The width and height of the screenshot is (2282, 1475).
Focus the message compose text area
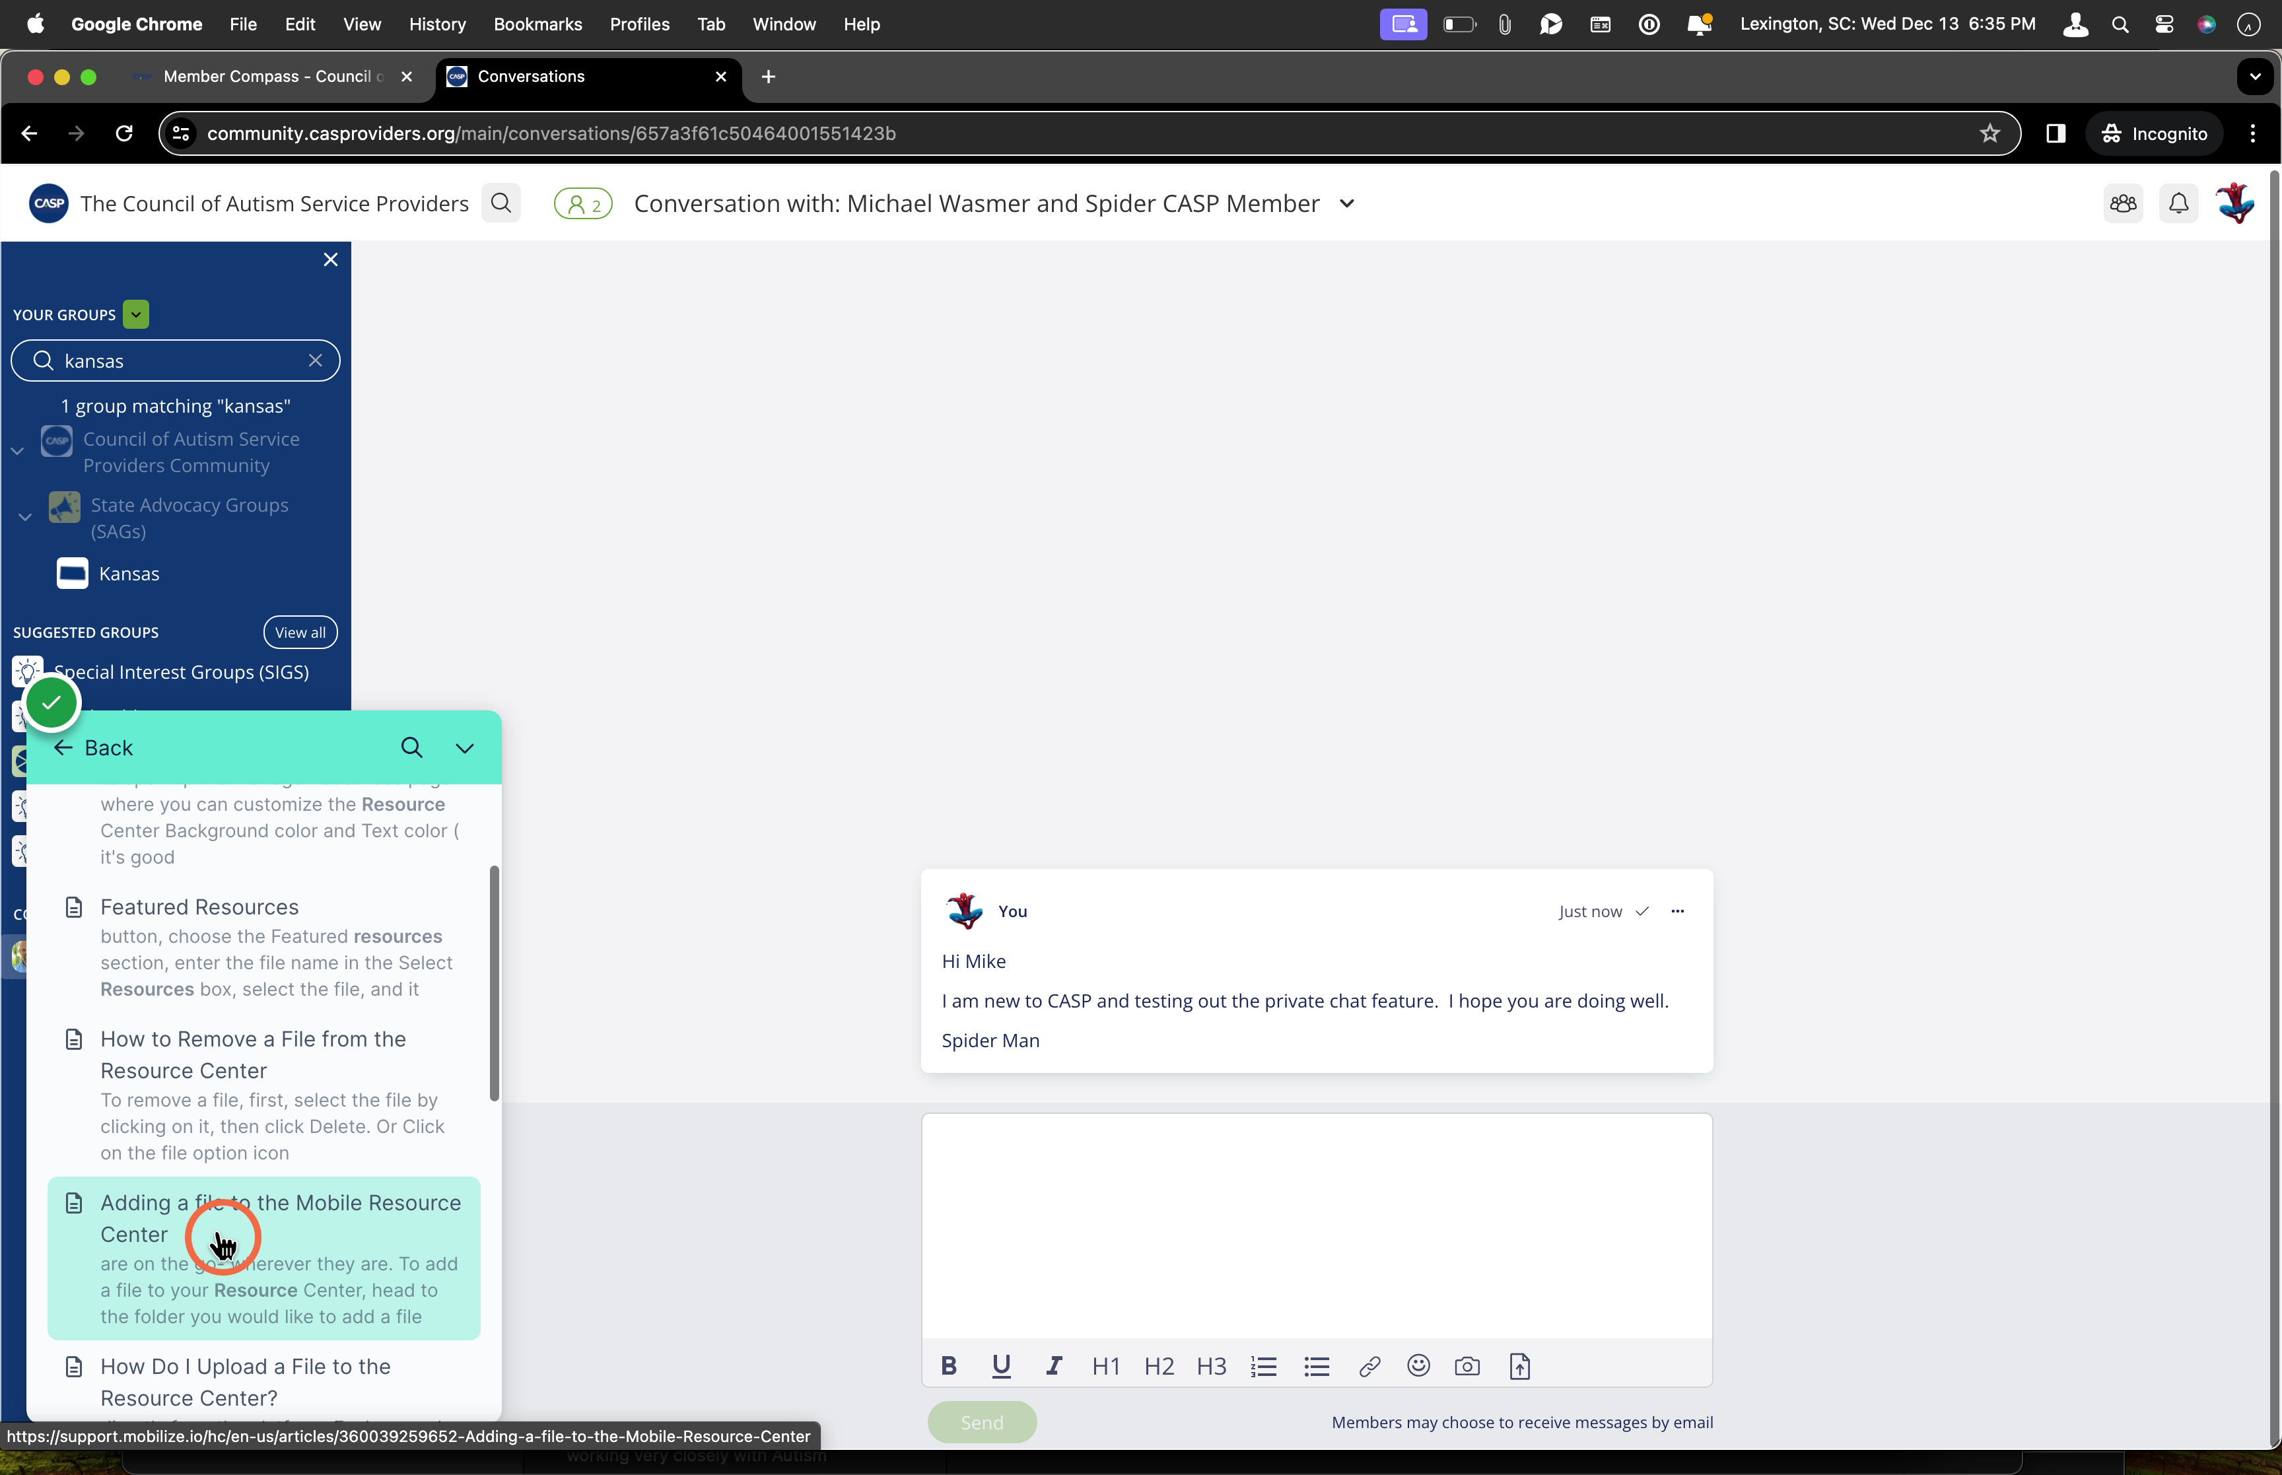pos(1317,1225)
